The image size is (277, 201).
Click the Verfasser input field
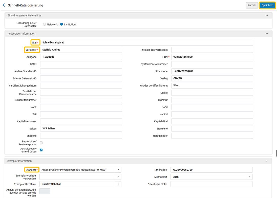pos(81,50)
